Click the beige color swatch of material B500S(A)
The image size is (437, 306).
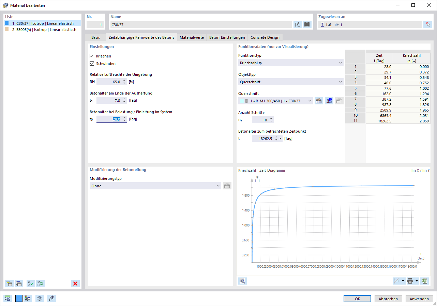(7, 29)
